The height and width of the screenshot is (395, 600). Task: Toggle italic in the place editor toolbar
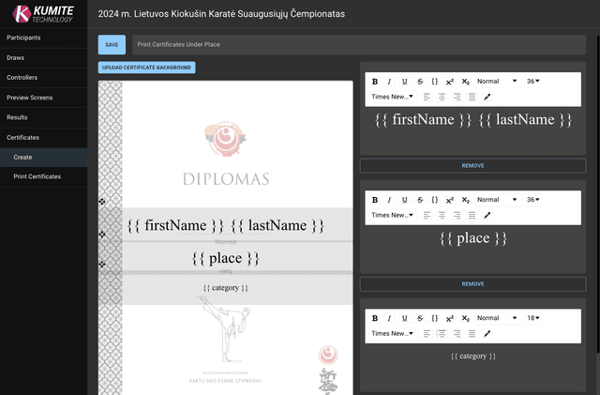(389, 200)
